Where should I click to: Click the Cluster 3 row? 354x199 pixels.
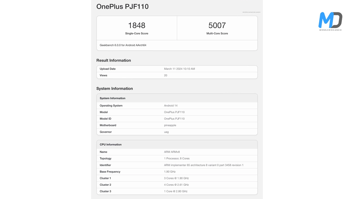coord(177,192)
